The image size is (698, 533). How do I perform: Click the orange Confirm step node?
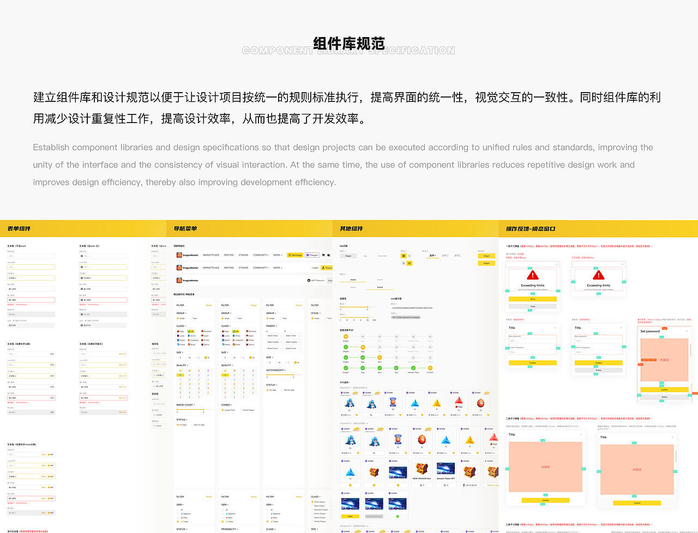(430, 368)
